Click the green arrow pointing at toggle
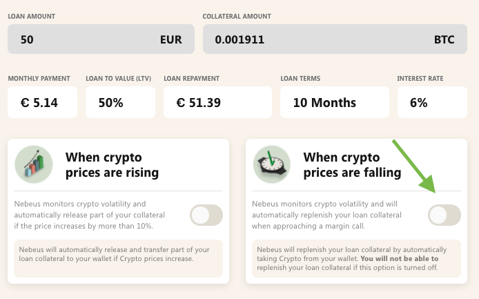Screen dimensions: 479x299 point(414,166)
